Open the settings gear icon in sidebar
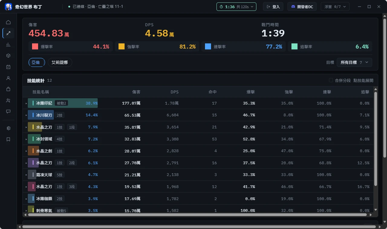The height and width of the screenshot is (229, 387). (x=8, y=128)
